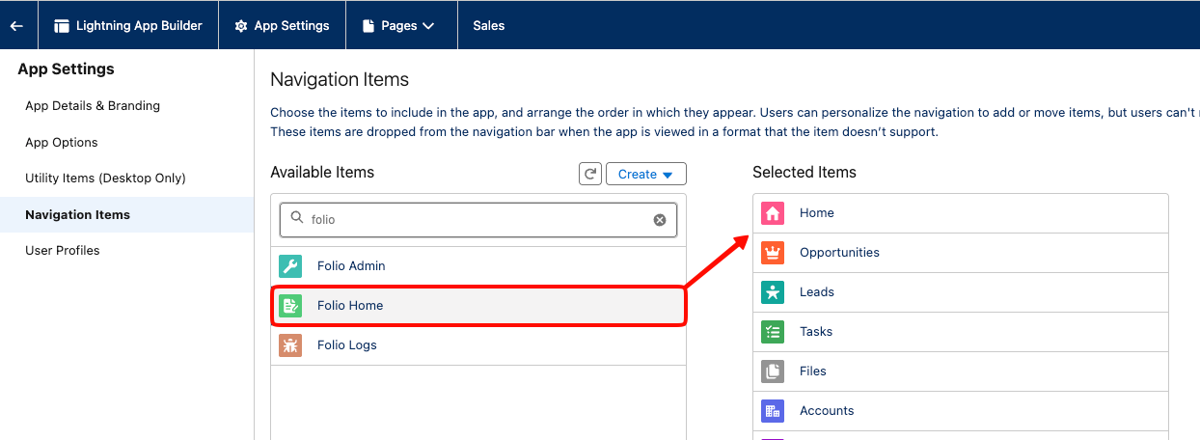Screen dimensions: 1200x440
Task: Open Lightning App Builder label
Action: 139,26
